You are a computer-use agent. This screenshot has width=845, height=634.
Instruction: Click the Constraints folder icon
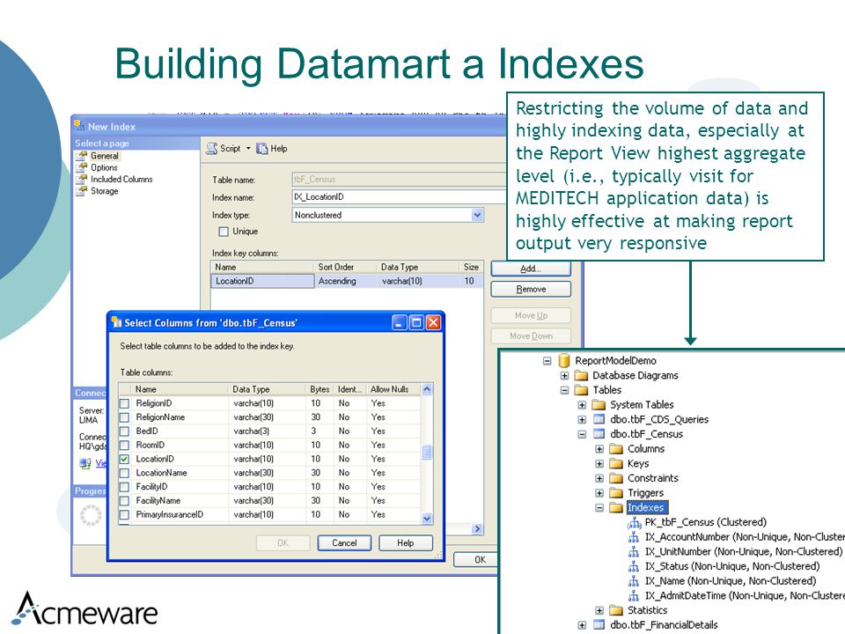pyautogui.click(x=616, y=478)
